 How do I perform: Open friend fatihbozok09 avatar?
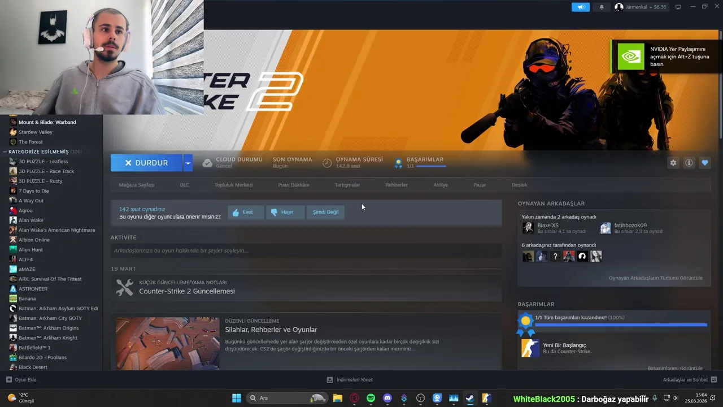point(605,228)
